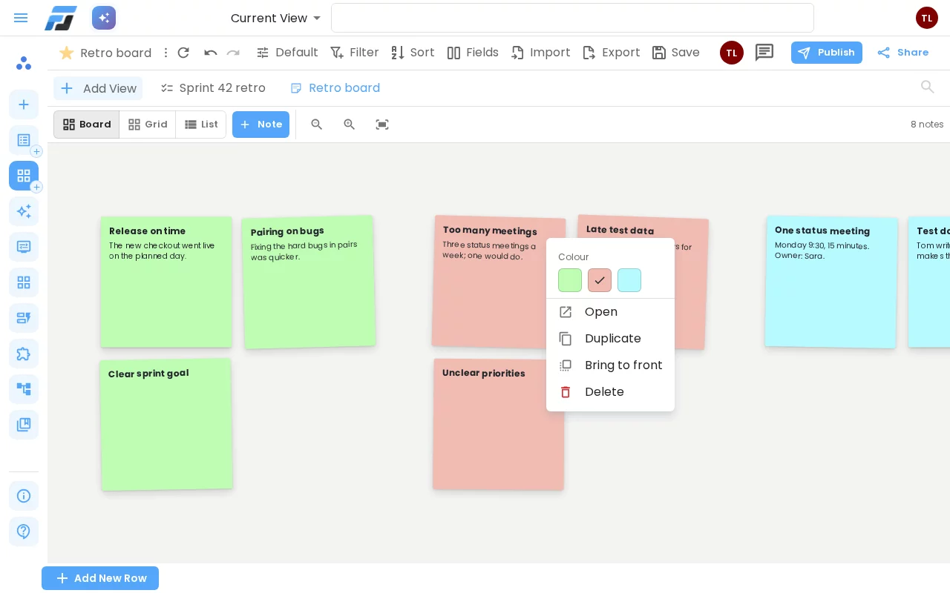The width and height of the screenshot is (950, 593).
Task: Click the Export toolbar item
Action: (x=611, y=53)
